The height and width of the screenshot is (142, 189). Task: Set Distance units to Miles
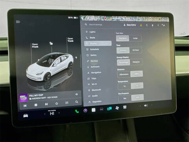coord(137,74)
